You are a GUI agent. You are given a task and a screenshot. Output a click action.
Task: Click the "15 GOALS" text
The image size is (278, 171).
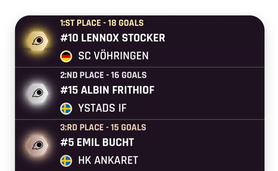click(x=128, y=127)
